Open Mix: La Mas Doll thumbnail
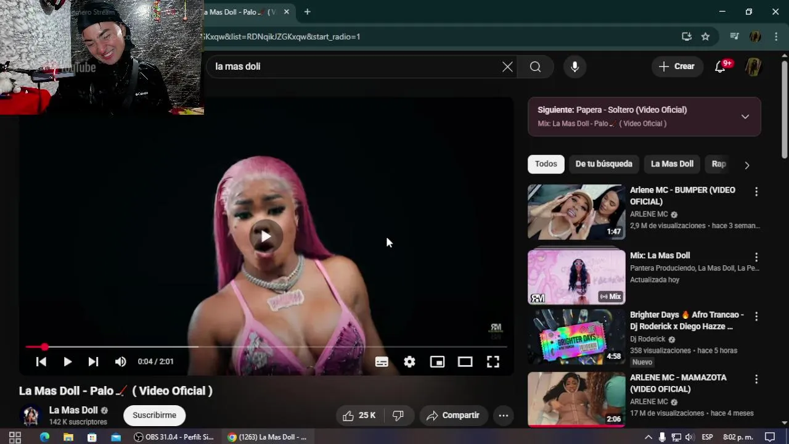Viewport: 789px width, 444px height. 576,277
